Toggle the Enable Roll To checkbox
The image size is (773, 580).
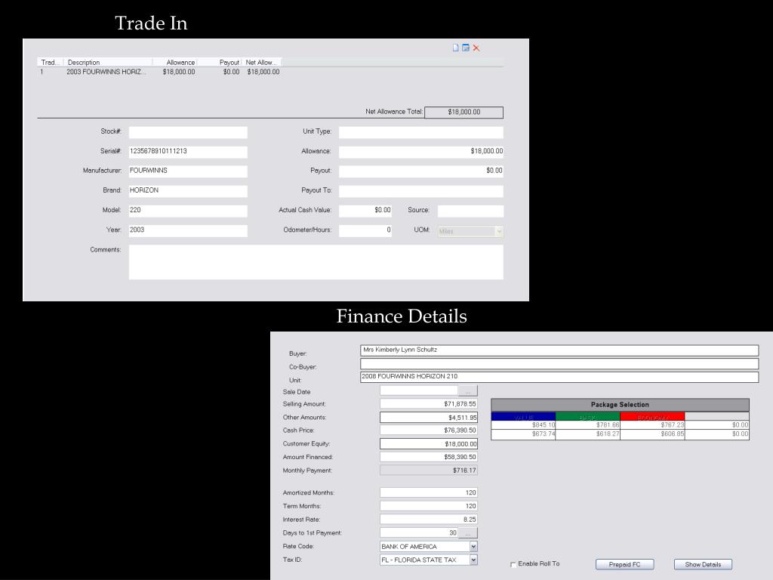pos(513,564)
